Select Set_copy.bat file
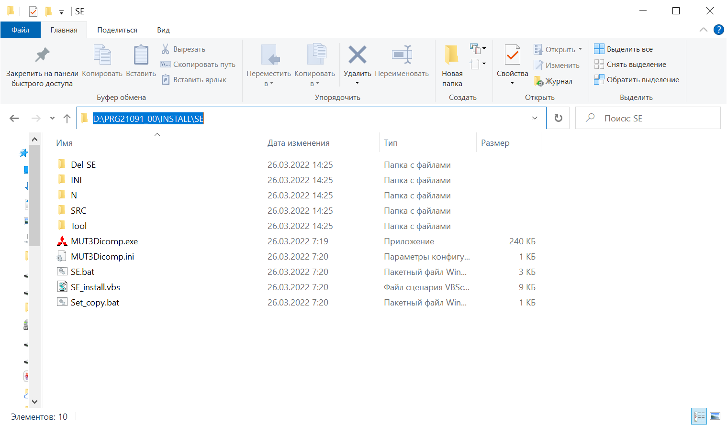 click(95, 303)
